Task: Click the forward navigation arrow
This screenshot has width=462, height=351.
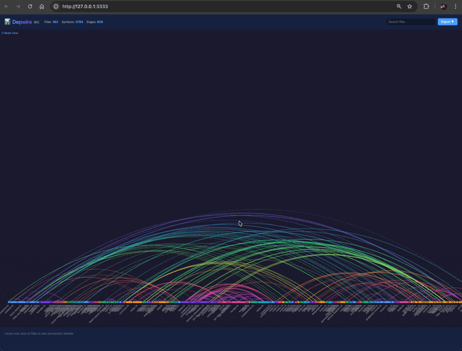Action: click(17, 7)
